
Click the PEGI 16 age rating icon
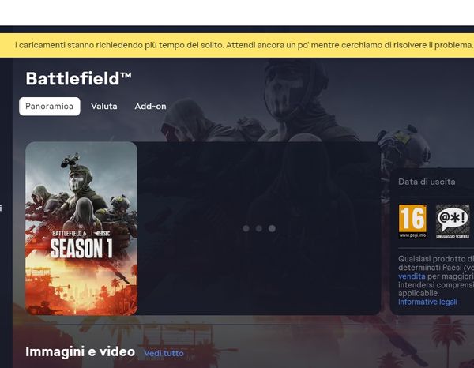[412, 221]
